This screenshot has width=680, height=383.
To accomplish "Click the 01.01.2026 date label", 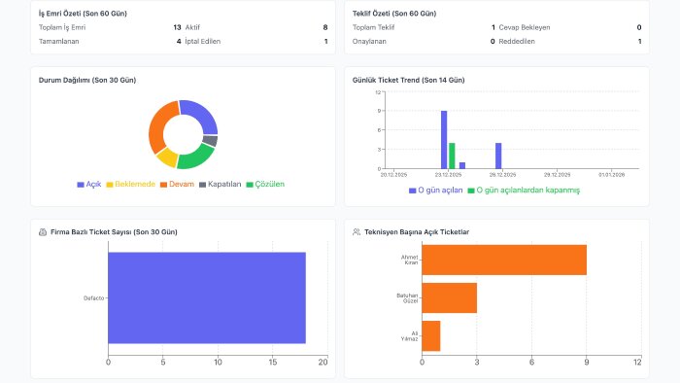I will click(x=611, y=175).
